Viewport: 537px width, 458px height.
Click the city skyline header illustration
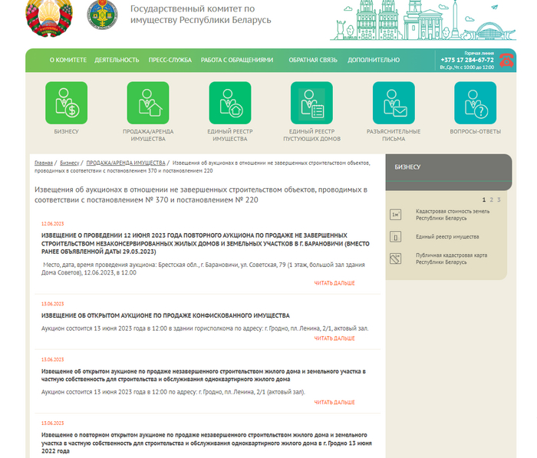(423, 20)
